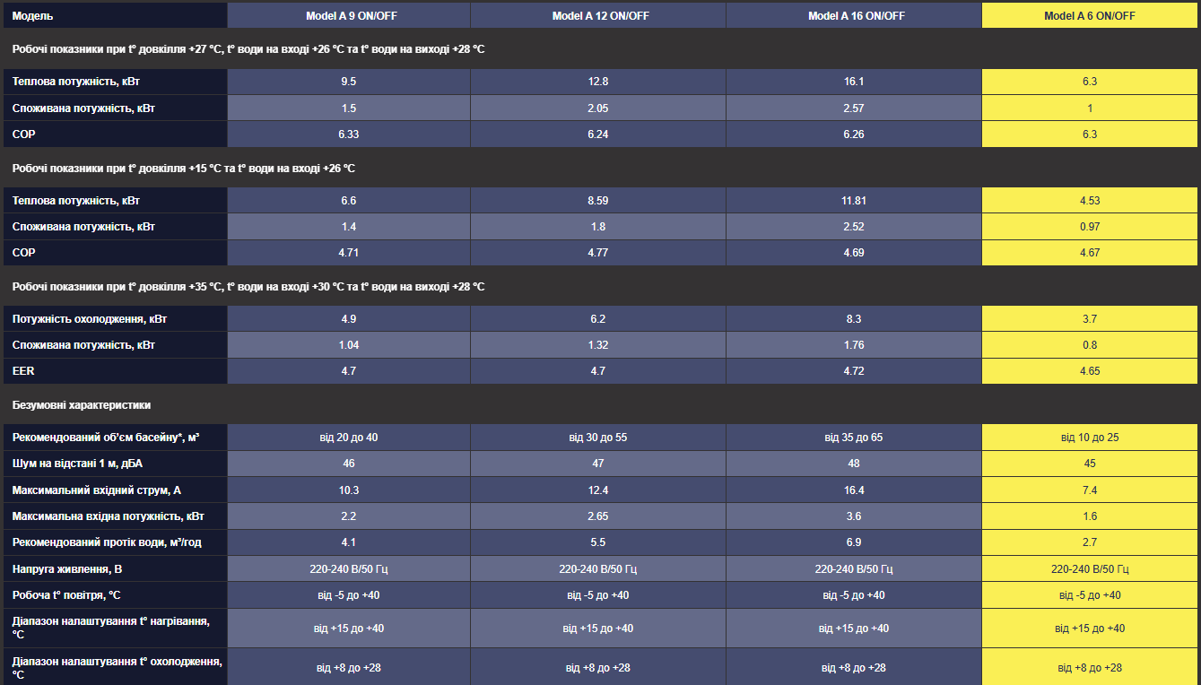Click the "Безумовні характеристики" section heading
The image size is (1201, 685).
pos(82,405)
